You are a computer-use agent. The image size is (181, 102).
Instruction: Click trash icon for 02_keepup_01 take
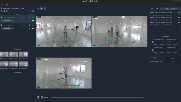click(x=33, y=28)
